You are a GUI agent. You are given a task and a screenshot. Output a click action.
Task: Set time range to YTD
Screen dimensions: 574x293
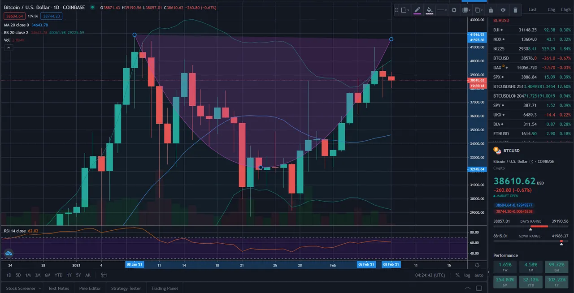point(58,275)
